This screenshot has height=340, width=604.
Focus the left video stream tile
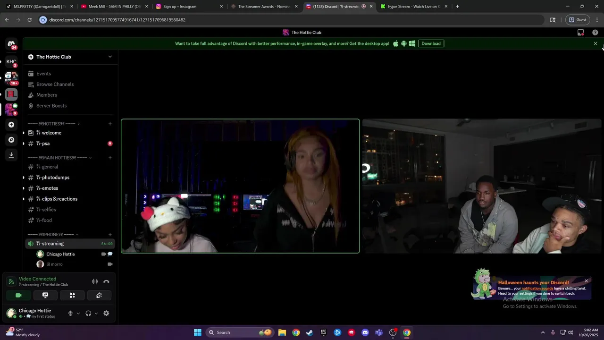click(240, 186)
